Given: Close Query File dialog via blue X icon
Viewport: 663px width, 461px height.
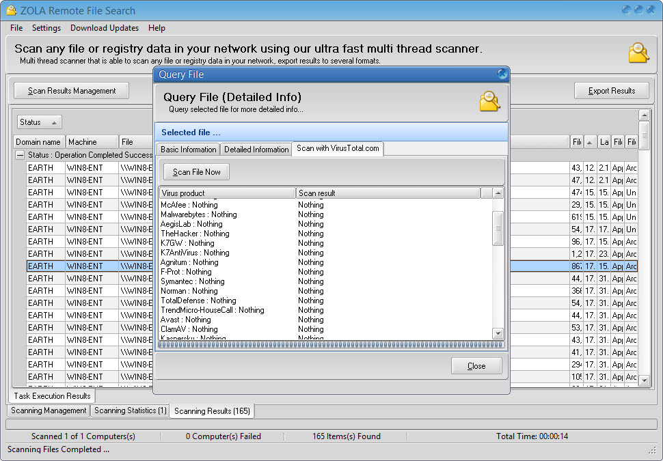Looking at the screenshot, I should tap(502, 74).
